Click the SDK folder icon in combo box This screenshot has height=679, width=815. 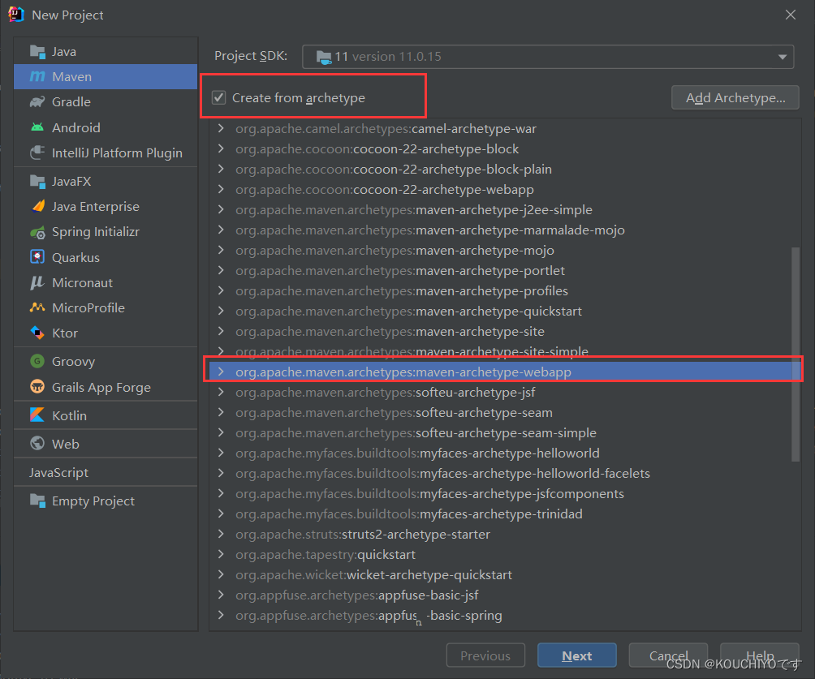point(324,57)
